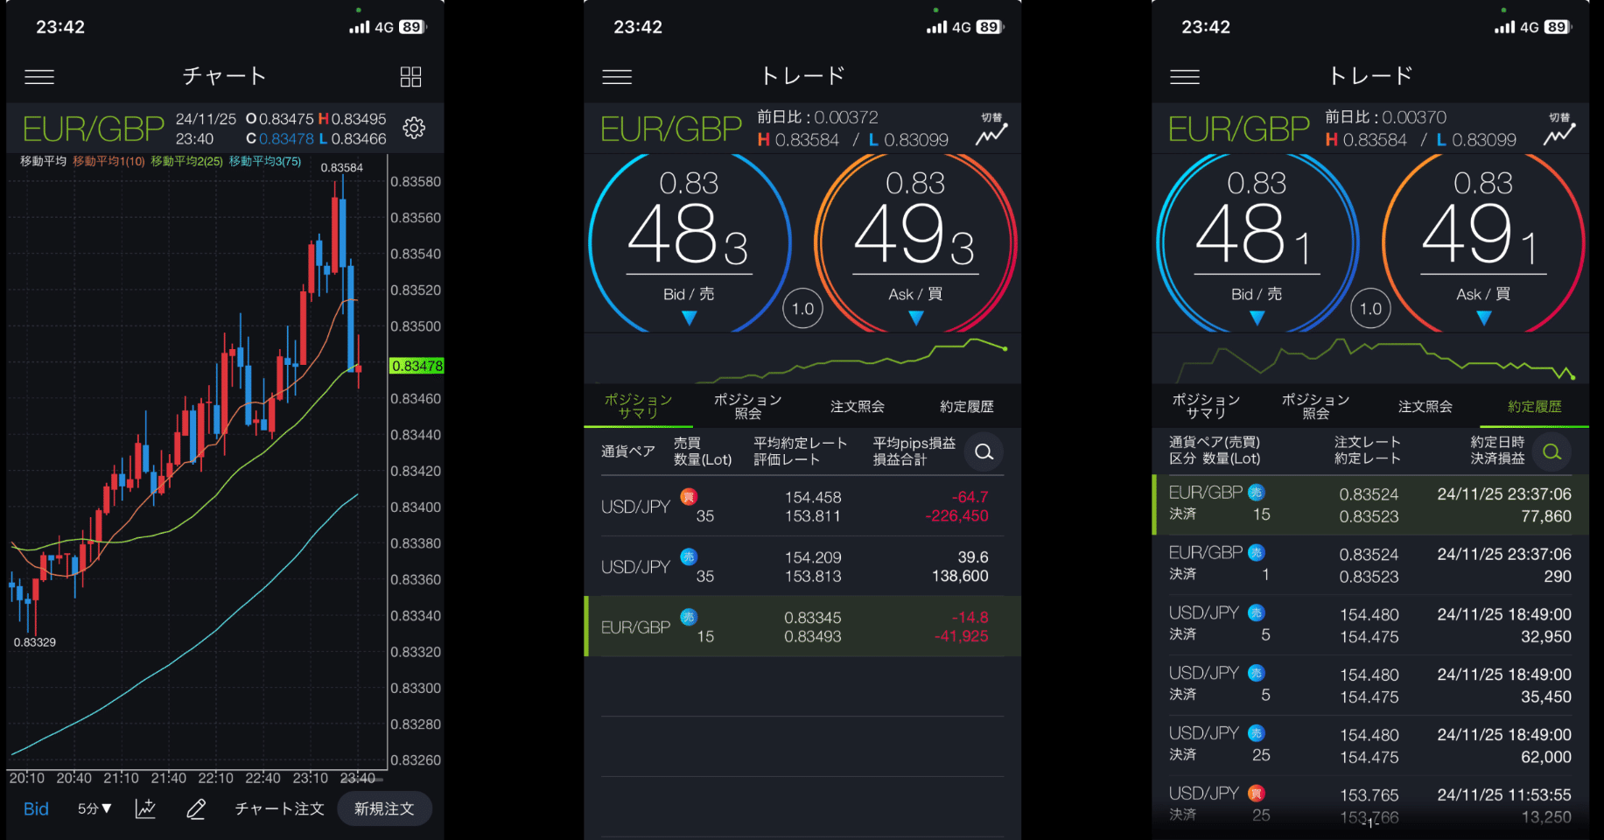The width and height of the screenshot is (1604, 840).
Task: Open the position summary search magnifier
Action: click(x=984, y=452)
